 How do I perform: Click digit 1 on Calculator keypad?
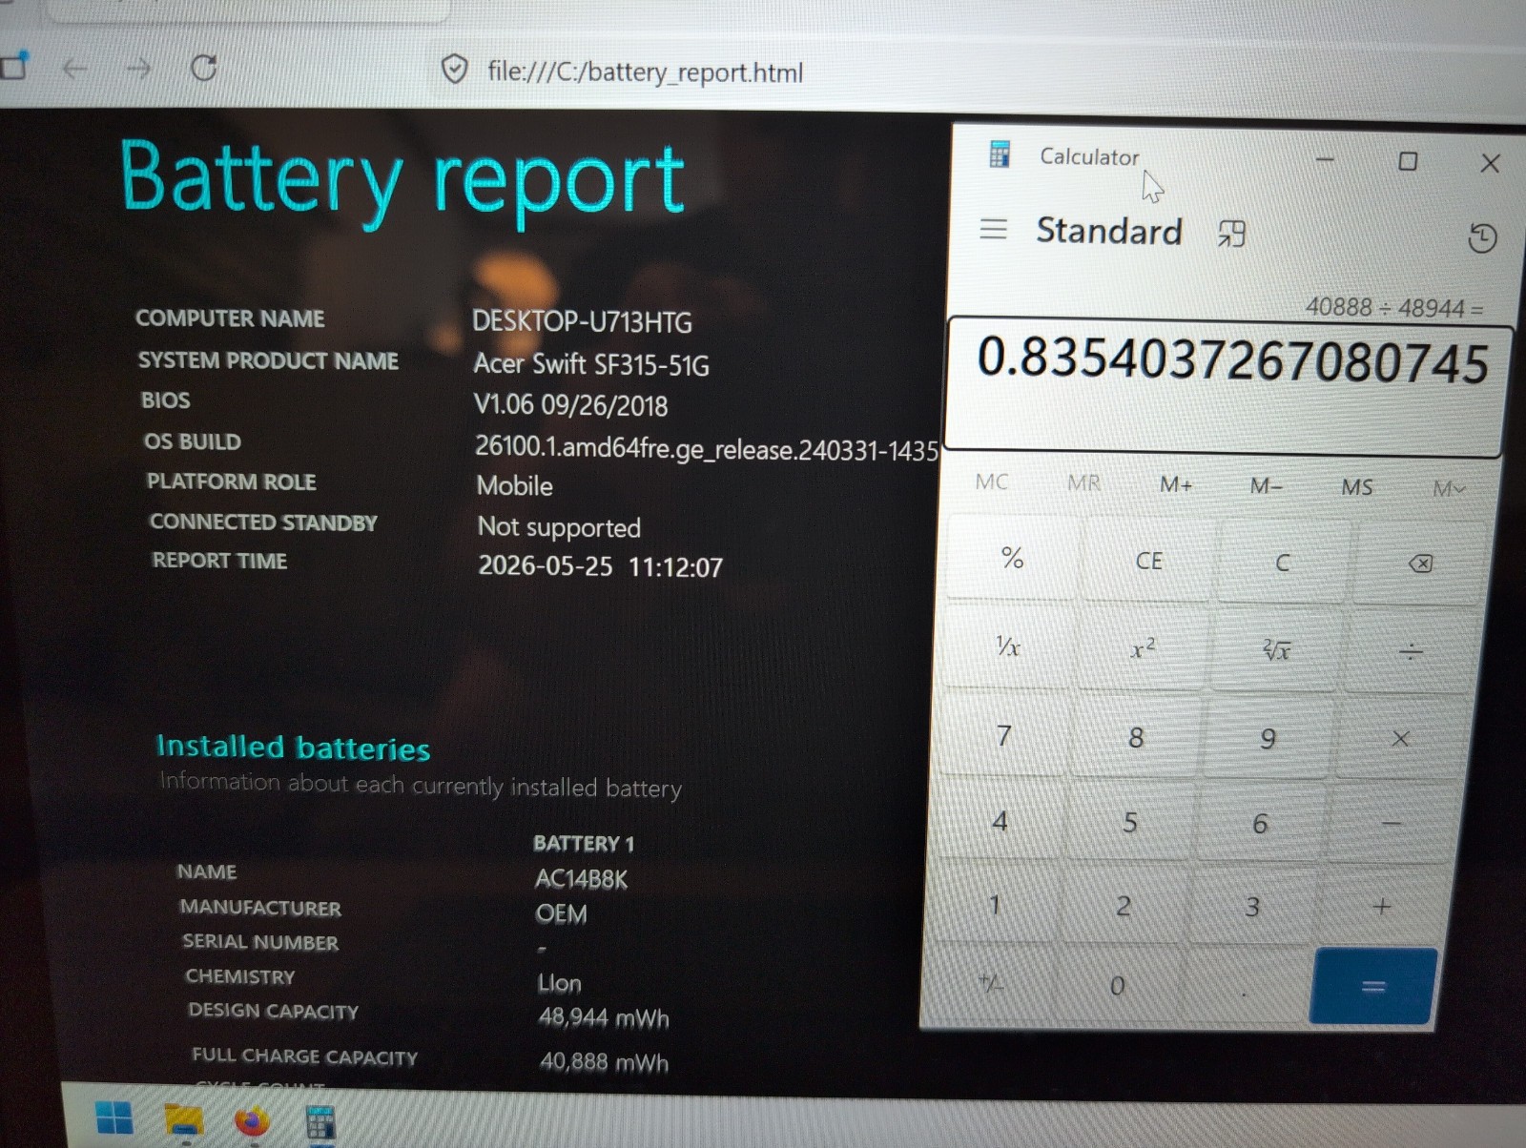995,904
